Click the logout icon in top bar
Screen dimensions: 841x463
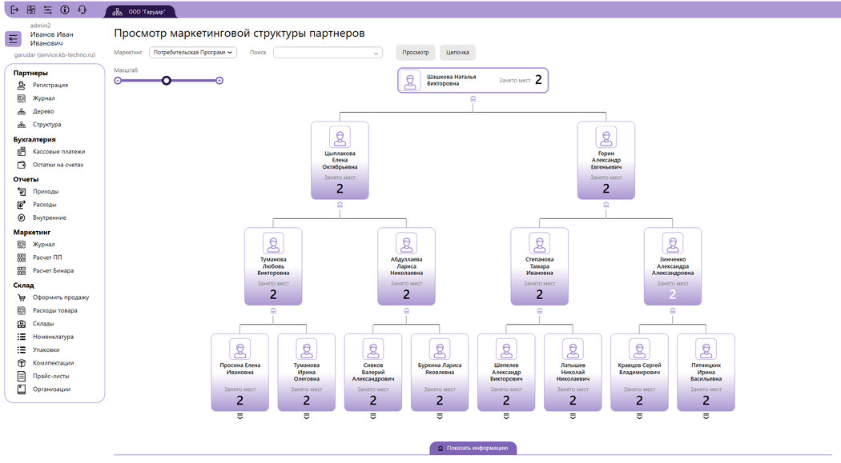(x=14, y=10)
